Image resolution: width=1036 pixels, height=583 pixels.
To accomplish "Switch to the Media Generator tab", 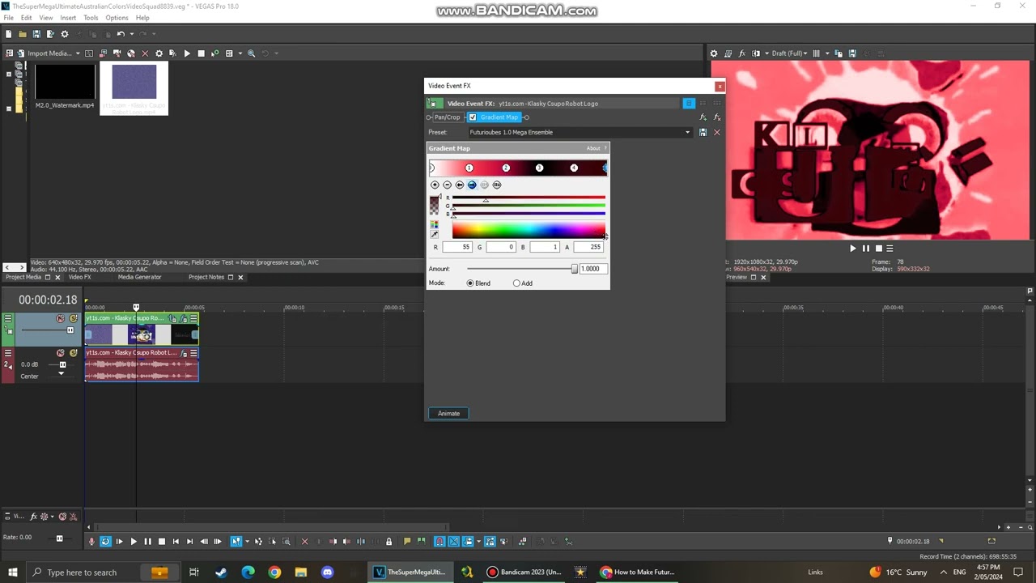I will [139, 277].
